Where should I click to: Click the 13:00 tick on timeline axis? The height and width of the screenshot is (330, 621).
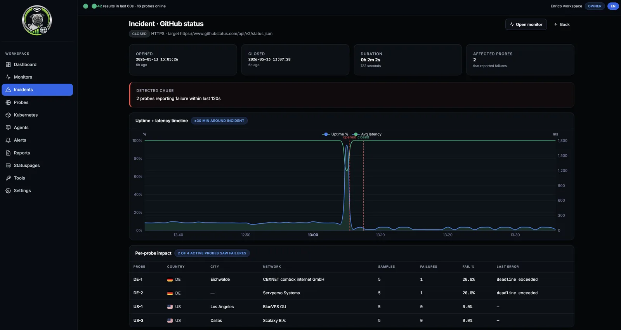pos(313,235)
